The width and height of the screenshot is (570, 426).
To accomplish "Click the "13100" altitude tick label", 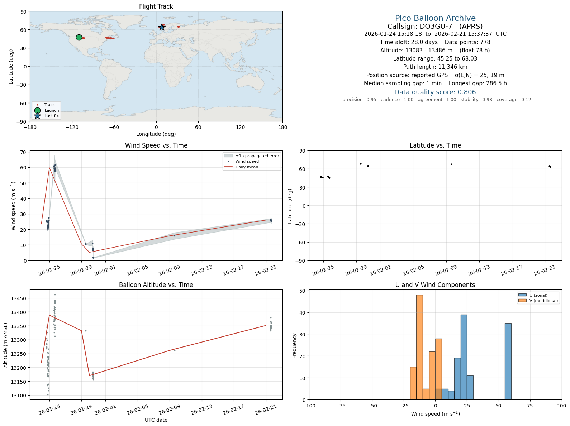I will (x=19, y=396).
